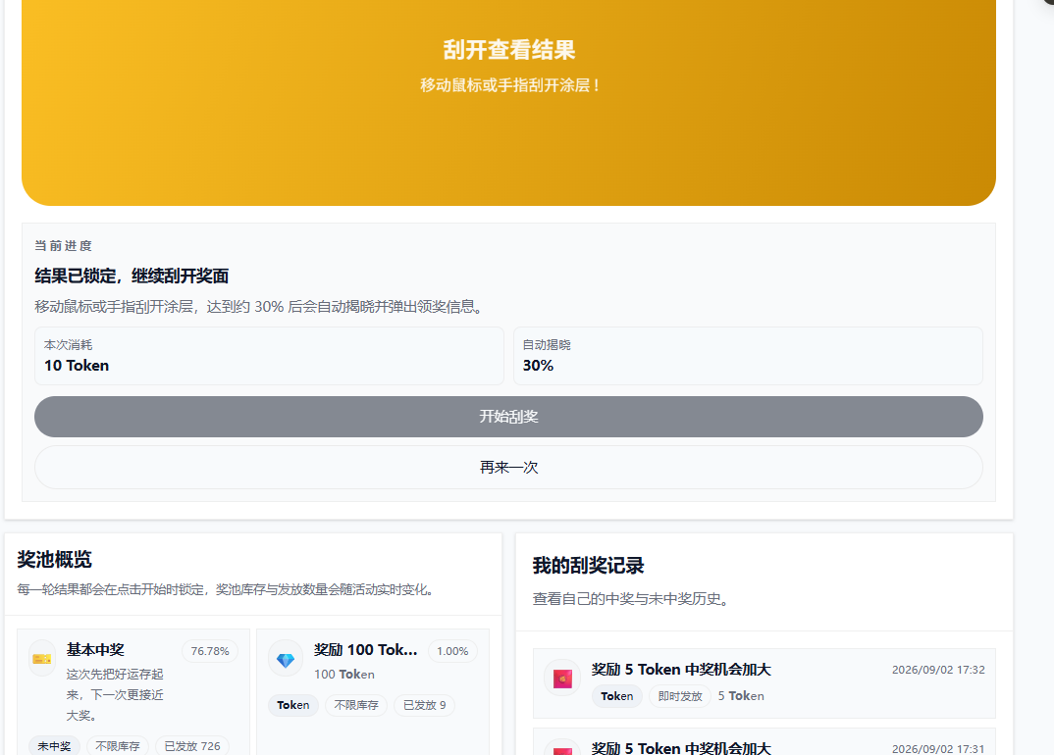The height and width of the screenshot is (755, 1054).
Task: Click the 不限库存 tag in the 奖励 100 Token card
Action: point(356,705)
